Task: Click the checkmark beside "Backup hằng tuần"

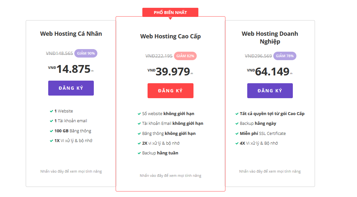Action: (139, 153)
